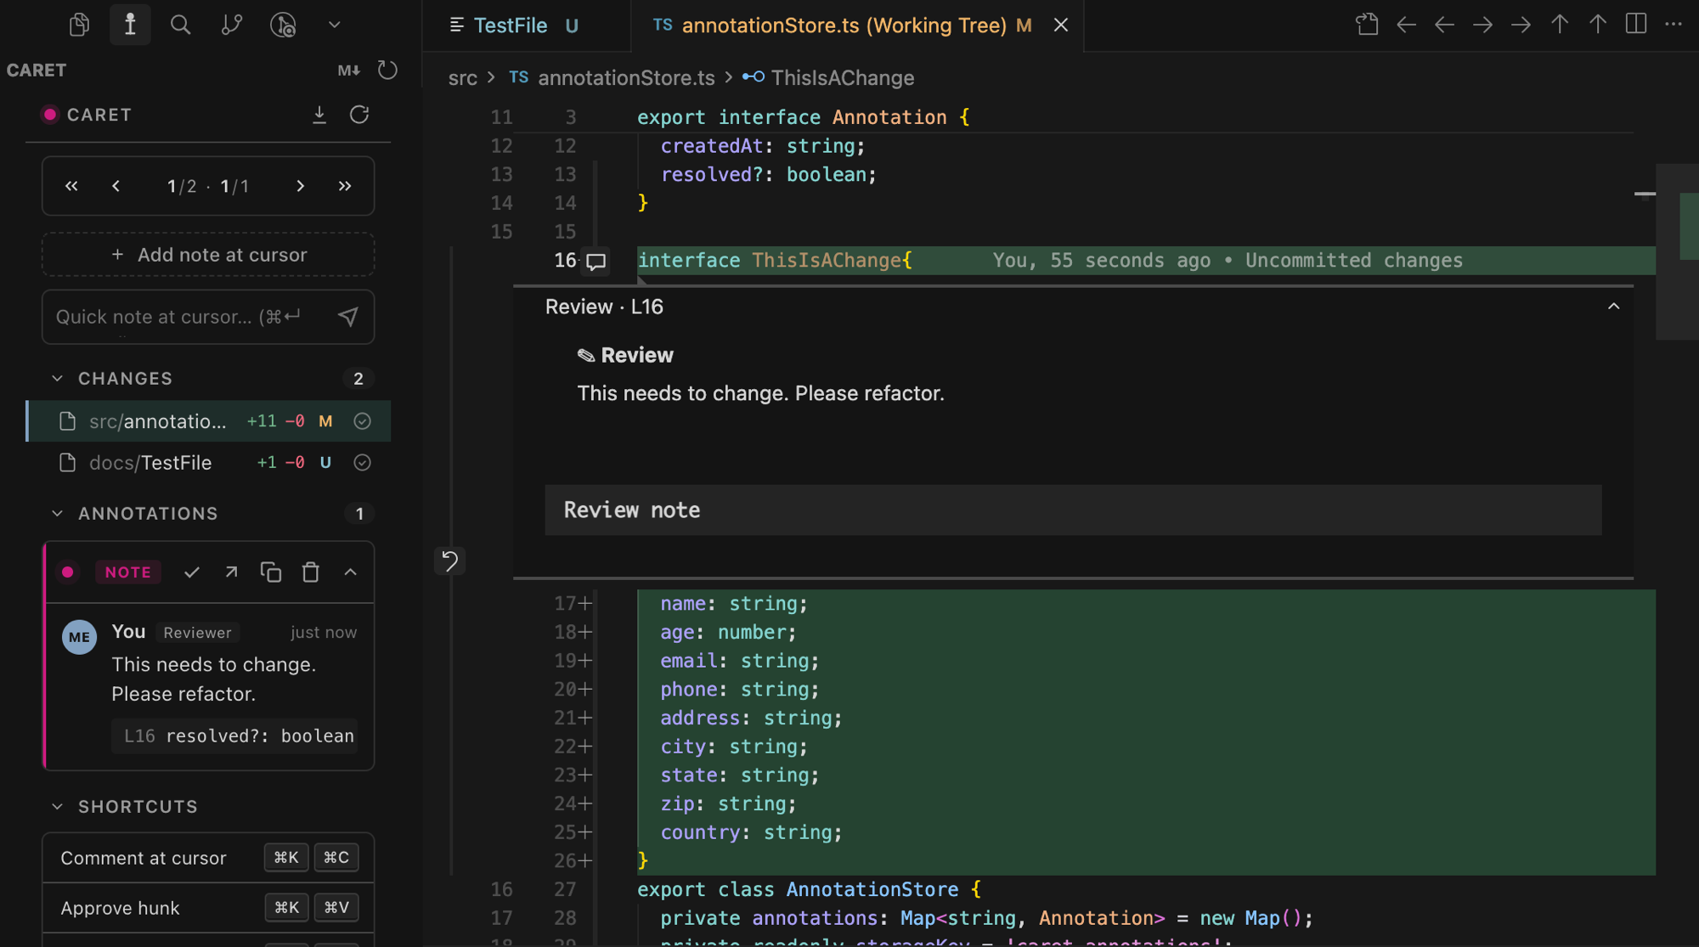
Task: Click first right arrow in editor toolbar
Action: point(1482,25)
